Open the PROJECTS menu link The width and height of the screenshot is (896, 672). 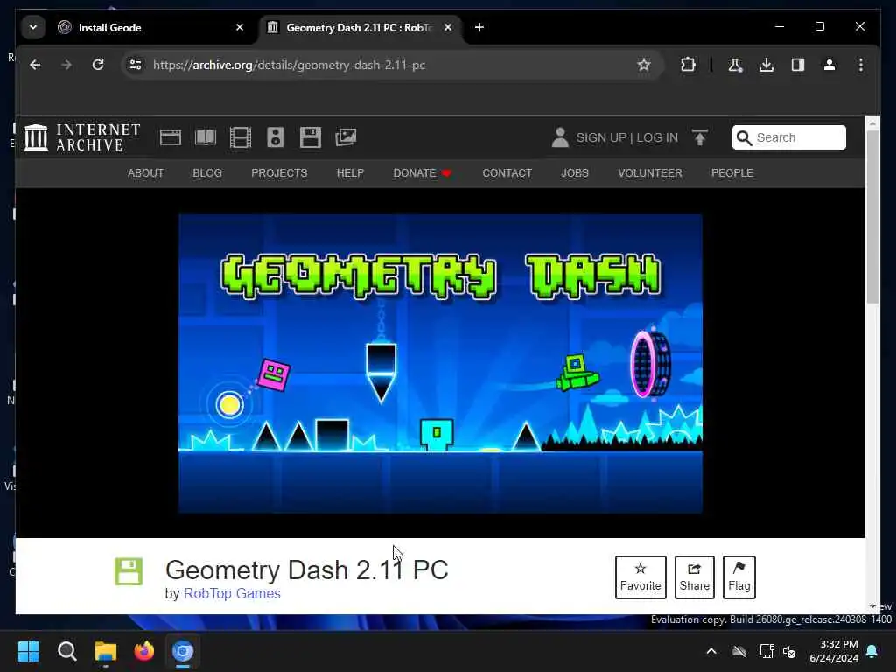coord(279,173)
